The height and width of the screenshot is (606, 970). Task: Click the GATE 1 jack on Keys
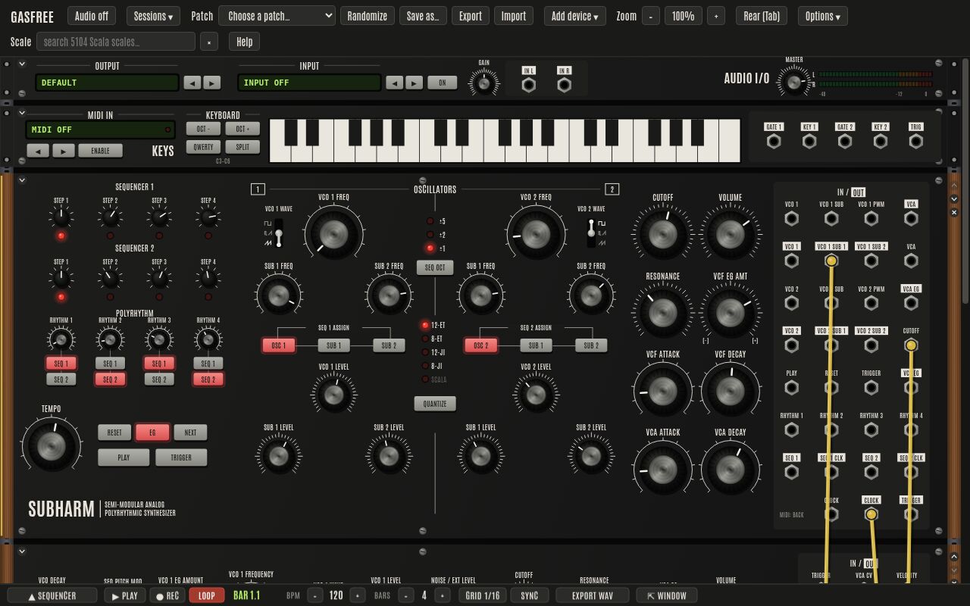[774, 141]
